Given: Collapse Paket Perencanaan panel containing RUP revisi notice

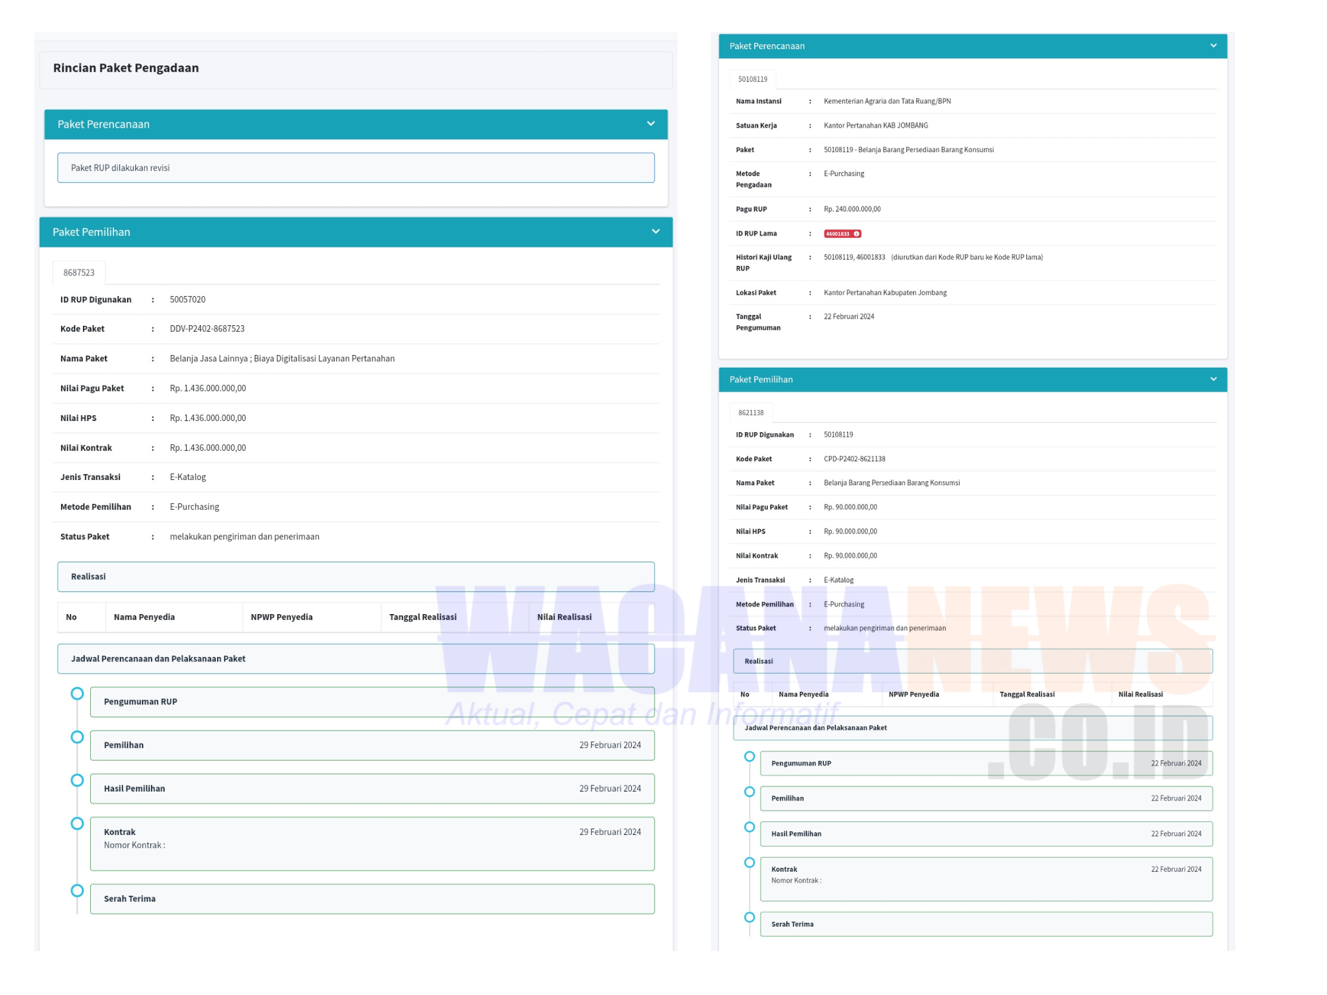Looking at the screenshot, I should [651, 124].
